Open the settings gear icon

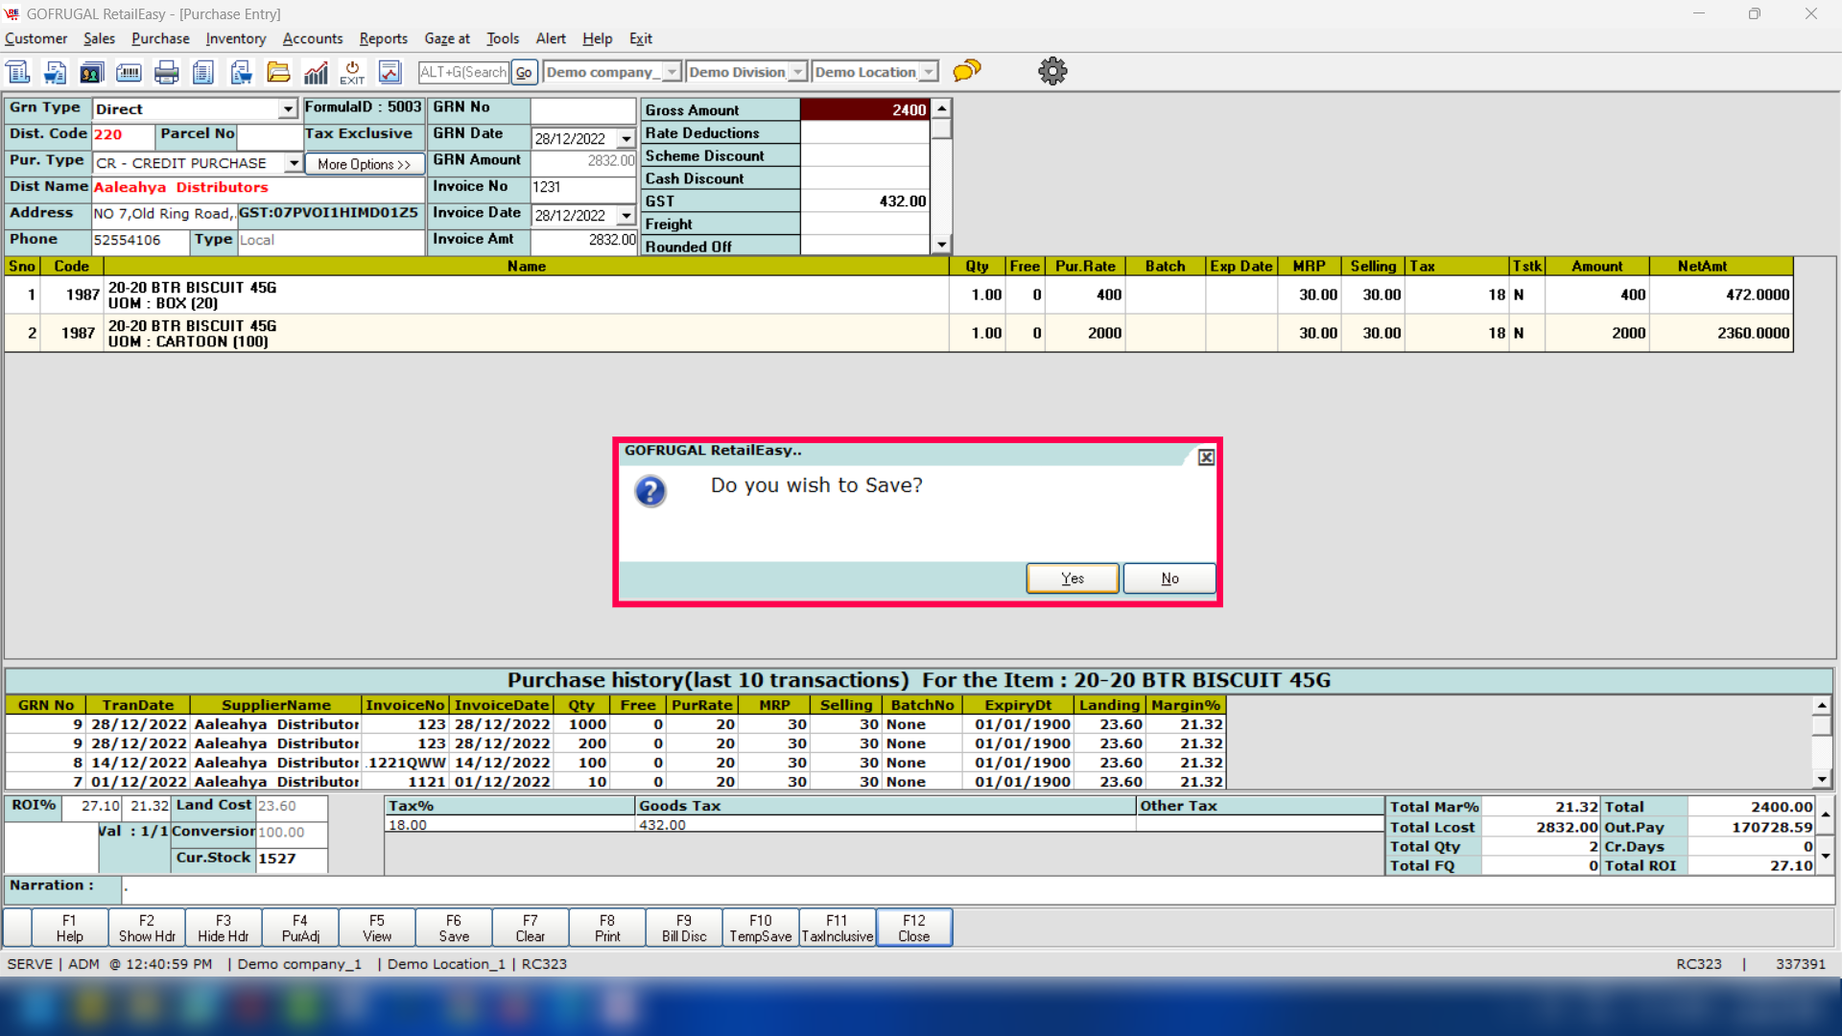point(1052,71)
